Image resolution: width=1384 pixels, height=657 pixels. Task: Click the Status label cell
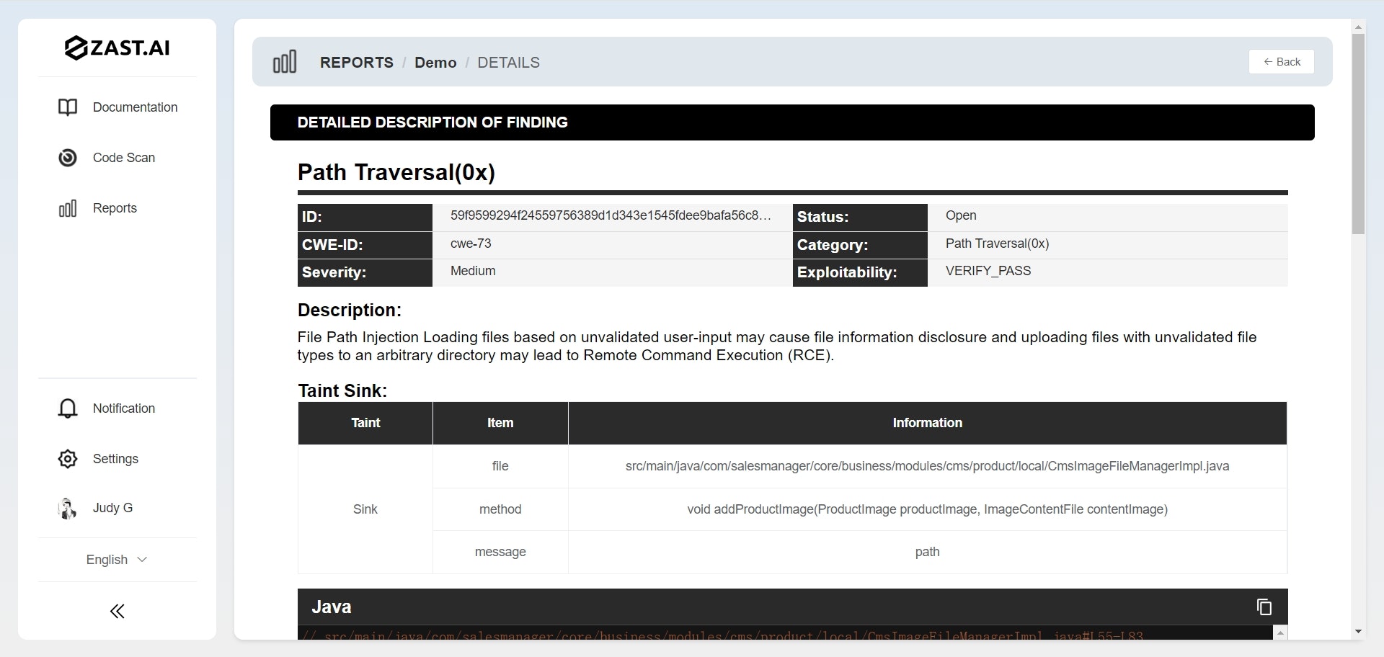point(860,217)
